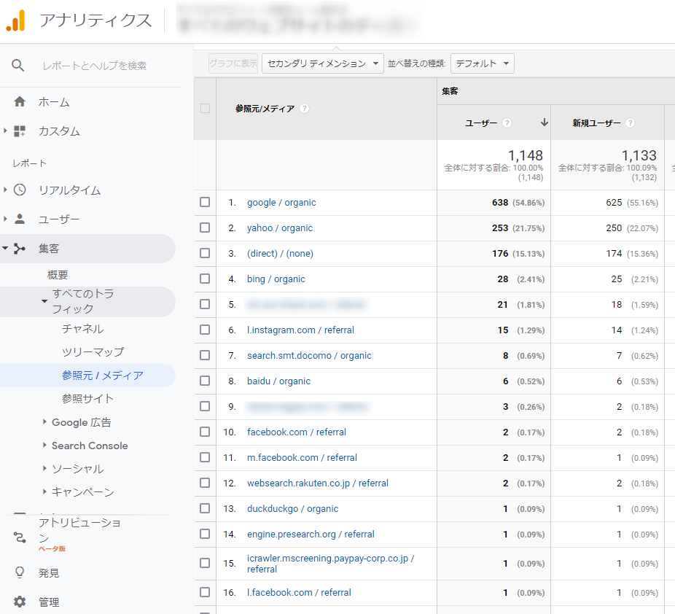Screen dimensions: 675x614
Task: Check the box for baidu / organic row
Action: 205,381
